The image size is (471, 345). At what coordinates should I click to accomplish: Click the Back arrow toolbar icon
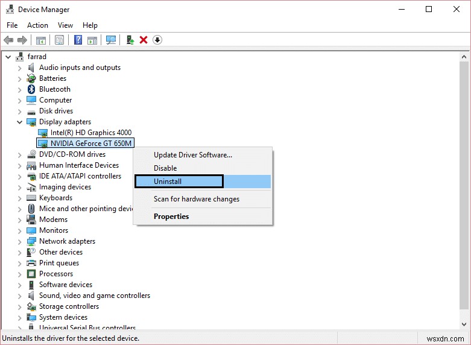coord(8,40)
